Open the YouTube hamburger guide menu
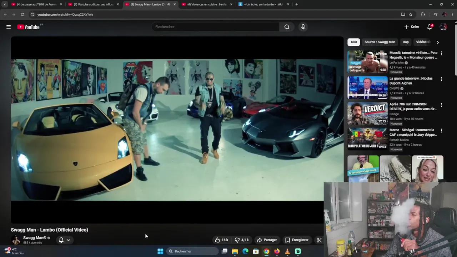The height and width of the screenshot is (257, 457). click(9, 27)
